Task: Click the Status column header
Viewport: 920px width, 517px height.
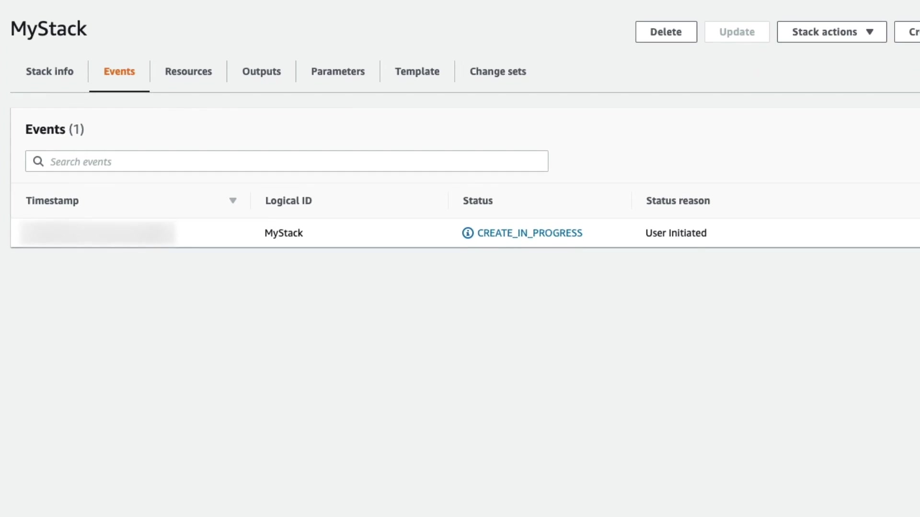Action: tap(478, 201)
